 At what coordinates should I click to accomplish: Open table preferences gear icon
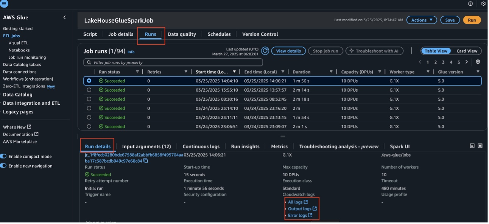478,62
